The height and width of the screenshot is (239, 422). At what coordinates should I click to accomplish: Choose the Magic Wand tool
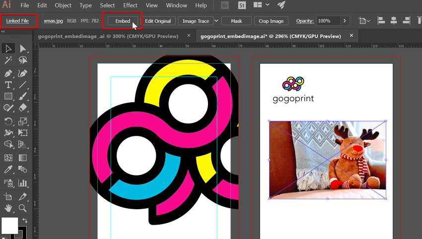(x=8, y=60)
